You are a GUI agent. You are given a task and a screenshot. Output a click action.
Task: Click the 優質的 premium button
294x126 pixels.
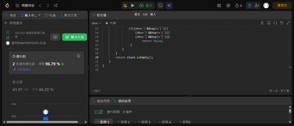click(x=282, y=6)
